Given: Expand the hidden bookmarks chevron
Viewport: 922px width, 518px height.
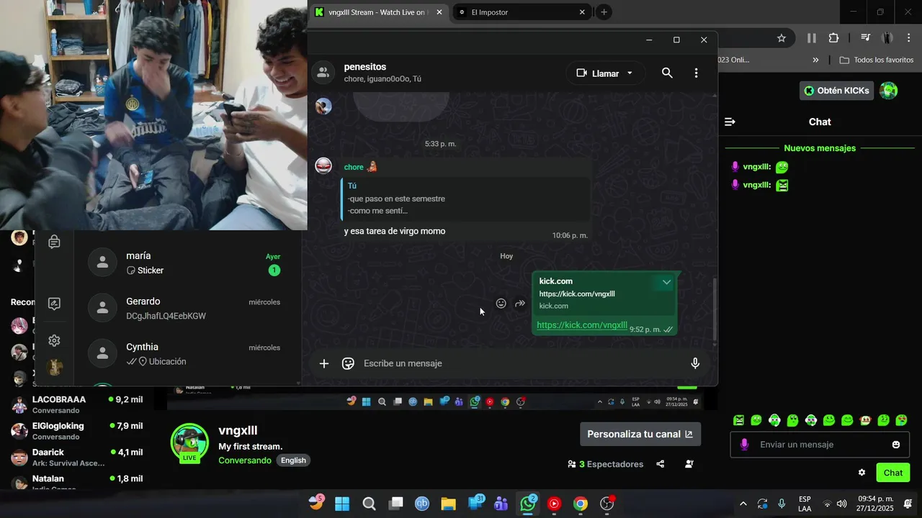Looking at the screenshot, I should (815, 60).
